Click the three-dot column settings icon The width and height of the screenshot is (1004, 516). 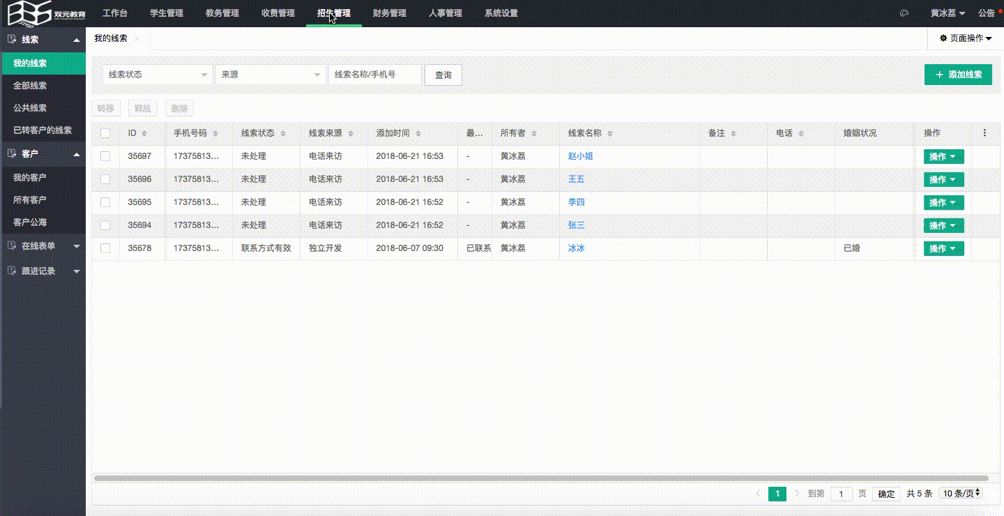tap(984, 133)
